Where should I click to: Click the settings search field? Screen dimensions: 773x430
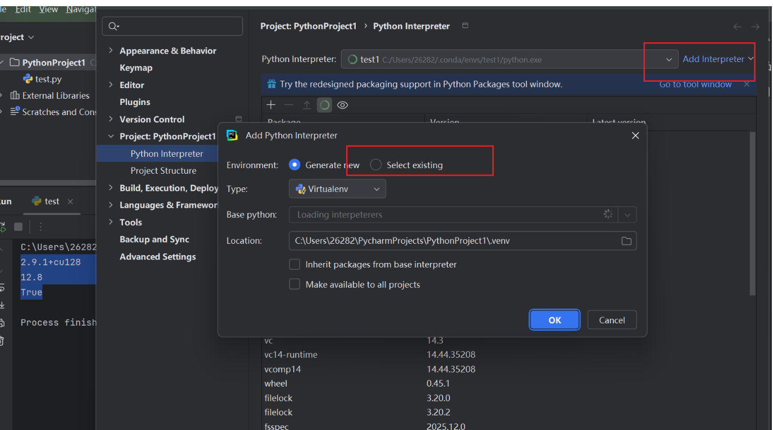click(173, 26)
